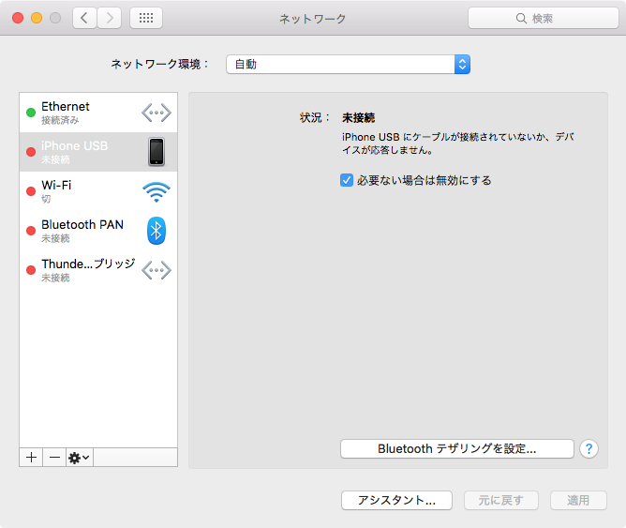Select the Wi-Fi service in the list
The width and height of the screenshot is (626, 528).
98,191
